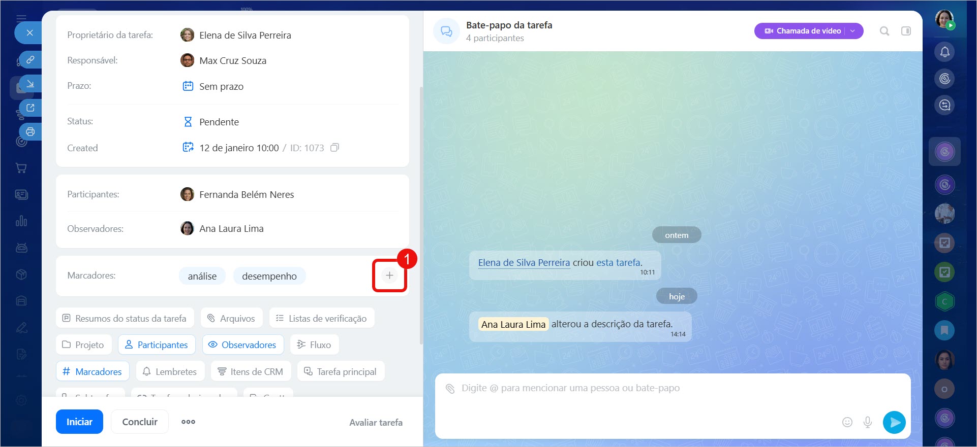
Task: Click the search icon in chat header
Action: (x=884, y=31)
